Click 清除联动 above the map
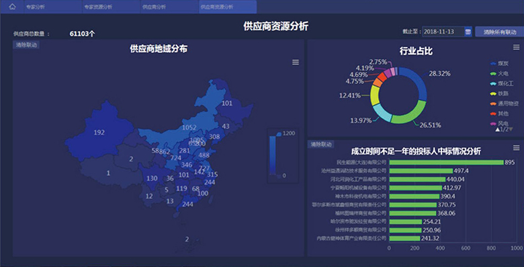The width and height of the screenshot is (524, 267). [x=26, y=45]
